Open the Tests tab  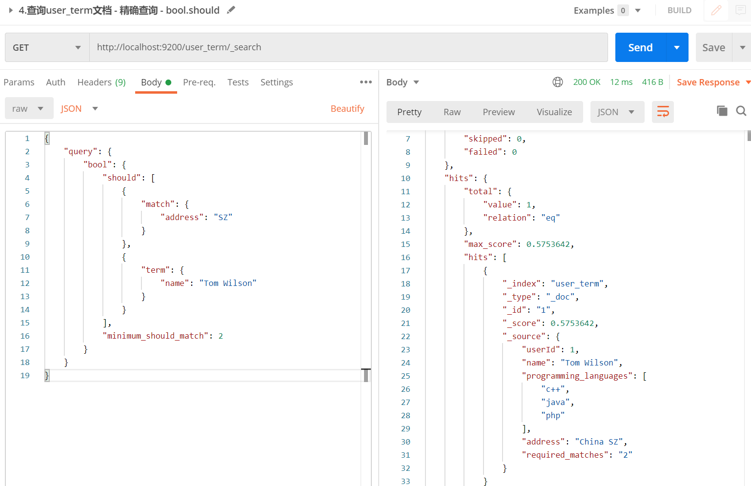238,82
